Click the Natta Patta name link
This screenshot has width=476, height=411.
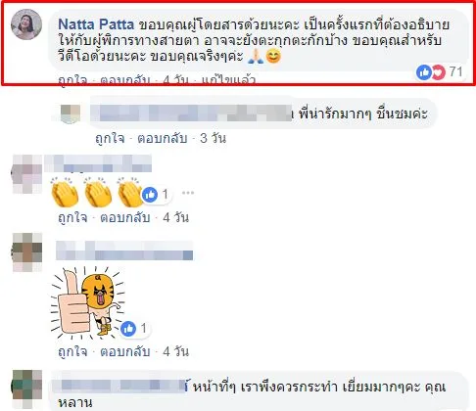(x=96, y=24)
